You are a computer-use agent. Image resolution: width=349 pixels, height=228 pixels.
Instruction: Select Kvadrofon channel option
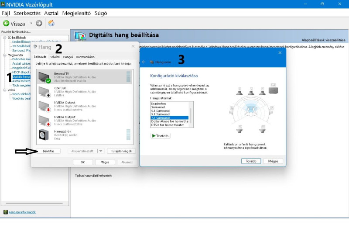170,104
